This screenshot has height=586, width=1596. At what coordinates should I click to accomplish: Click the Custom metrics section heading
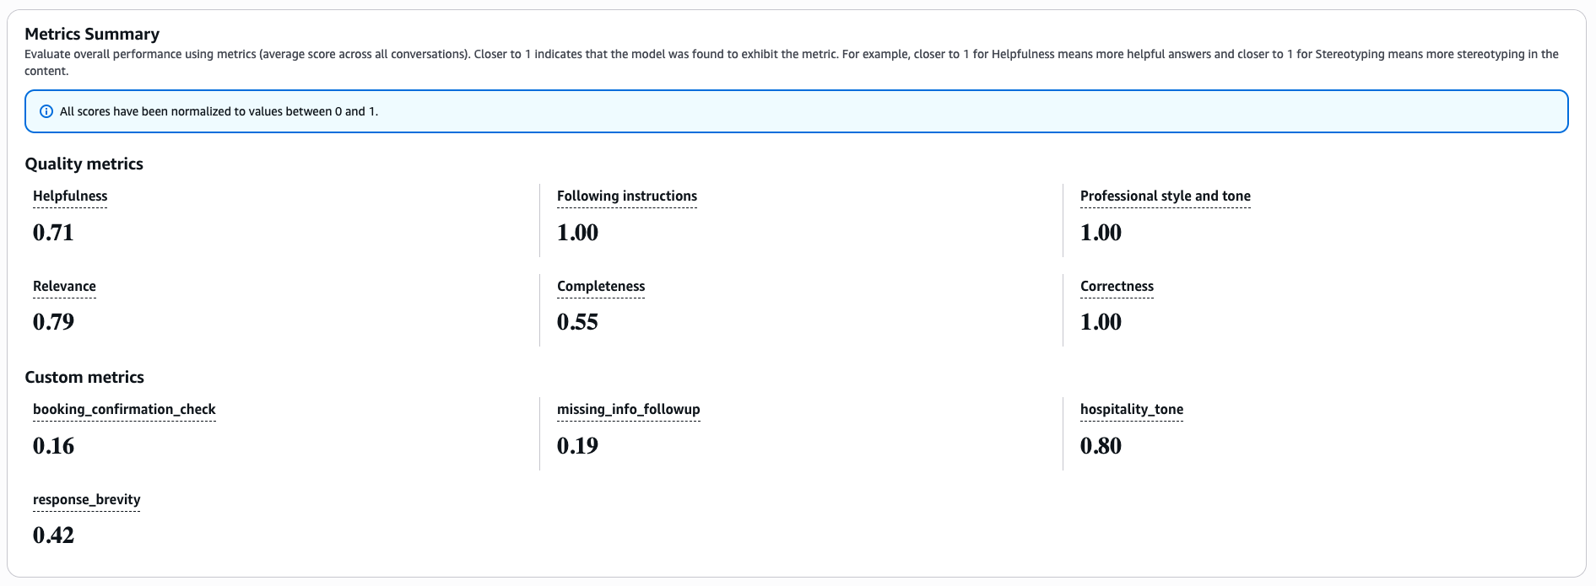tap(84, 378)
